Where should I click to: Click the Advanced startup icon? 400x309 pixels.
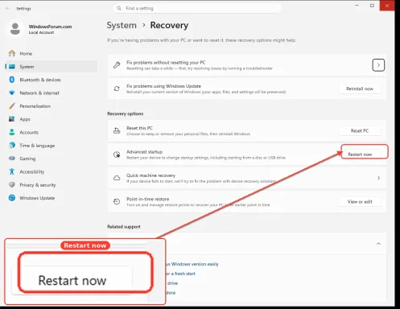pos(117,154)
